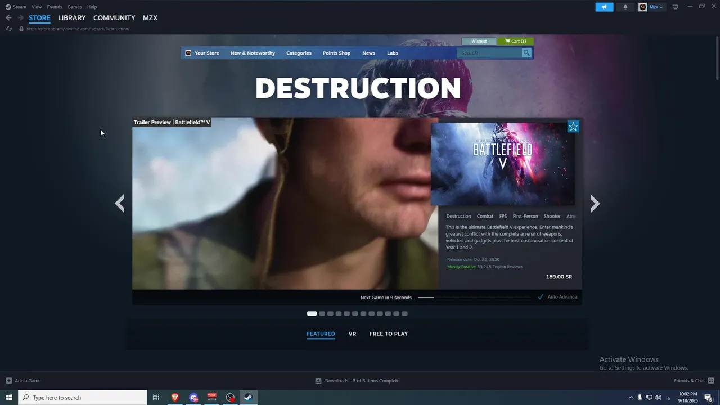The width and height of the screenshot is (720, 405).
Task: Go to the LIBRARY tab
Action: (x=72, y=18)
